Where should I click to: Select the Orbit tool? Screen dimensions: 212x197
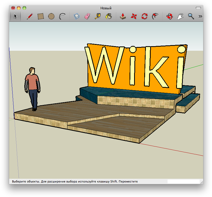pyautogui.click(x=169, y=16)
